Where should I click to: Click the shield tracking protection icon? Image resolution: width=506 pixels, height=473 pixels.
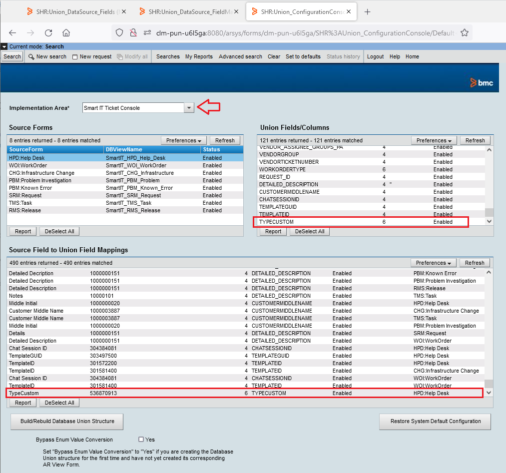click(x=119, y=33)
